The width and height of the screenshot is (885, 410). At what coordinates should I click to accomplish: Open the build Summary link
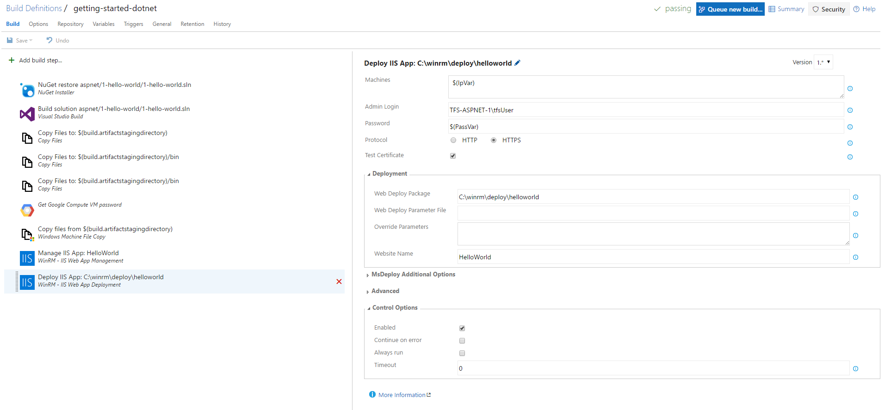[x=786, y=9]
